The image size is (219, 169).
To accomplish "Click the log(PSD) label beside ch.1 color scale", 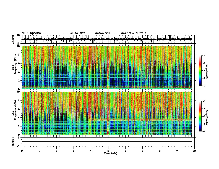I will click(x=207, y=72).
